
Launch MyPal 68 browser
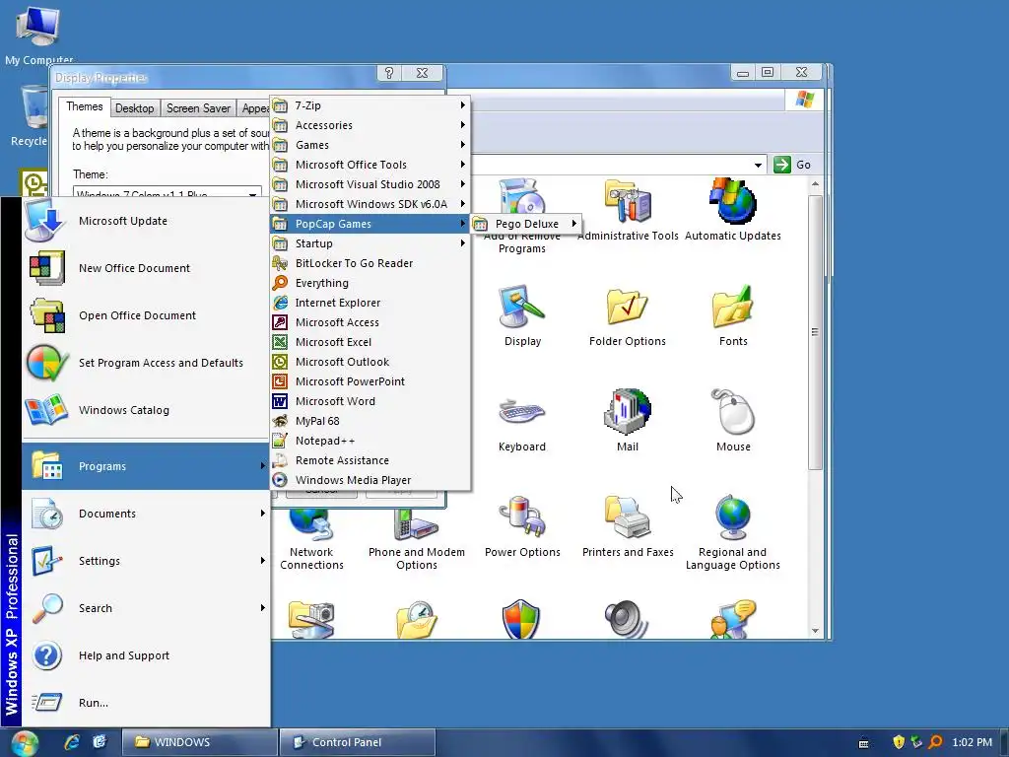tap(370, 421)
